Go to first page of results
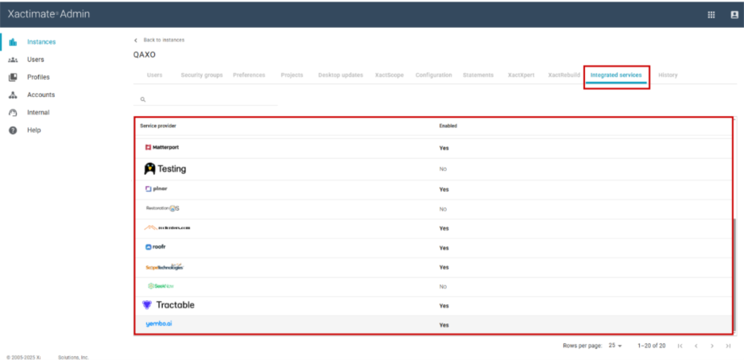The width and height of the screenshot is (744, 360). point(680,346)
